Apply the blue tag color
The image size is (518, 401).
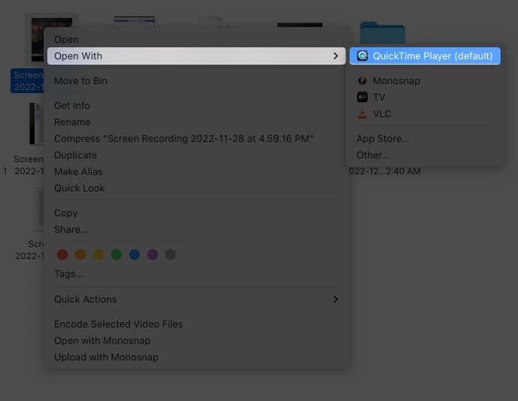[x=135, y=255]
